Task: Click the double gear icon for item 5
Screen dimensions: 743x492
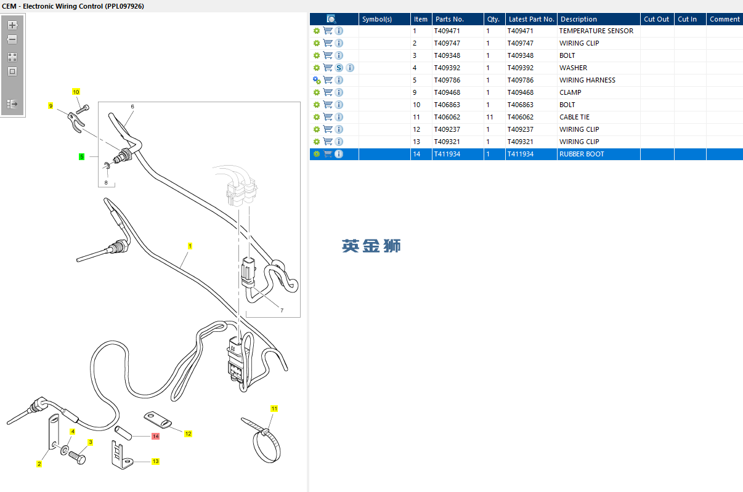Action: click(317, 80)
